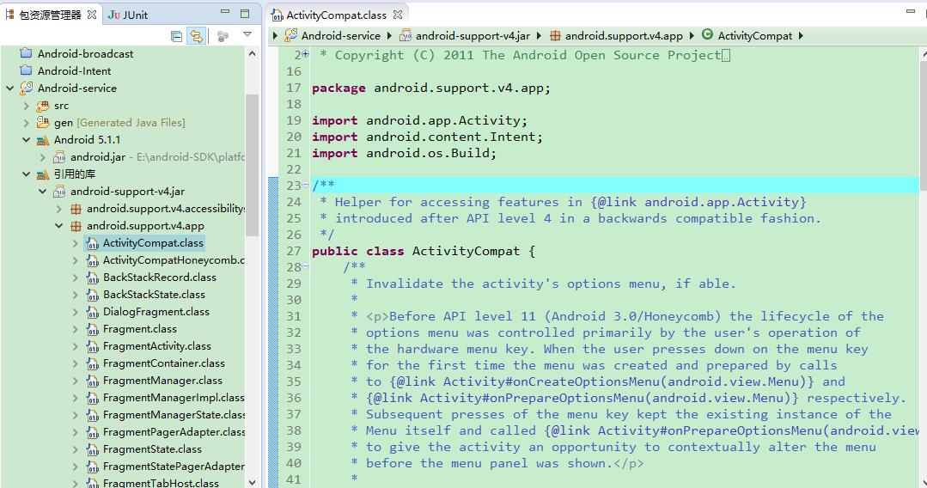The height and width of the screenshot is (488, 927).
Task: Click ActivityCompat in the breadcrumb
Action: [x=754, y=36]
